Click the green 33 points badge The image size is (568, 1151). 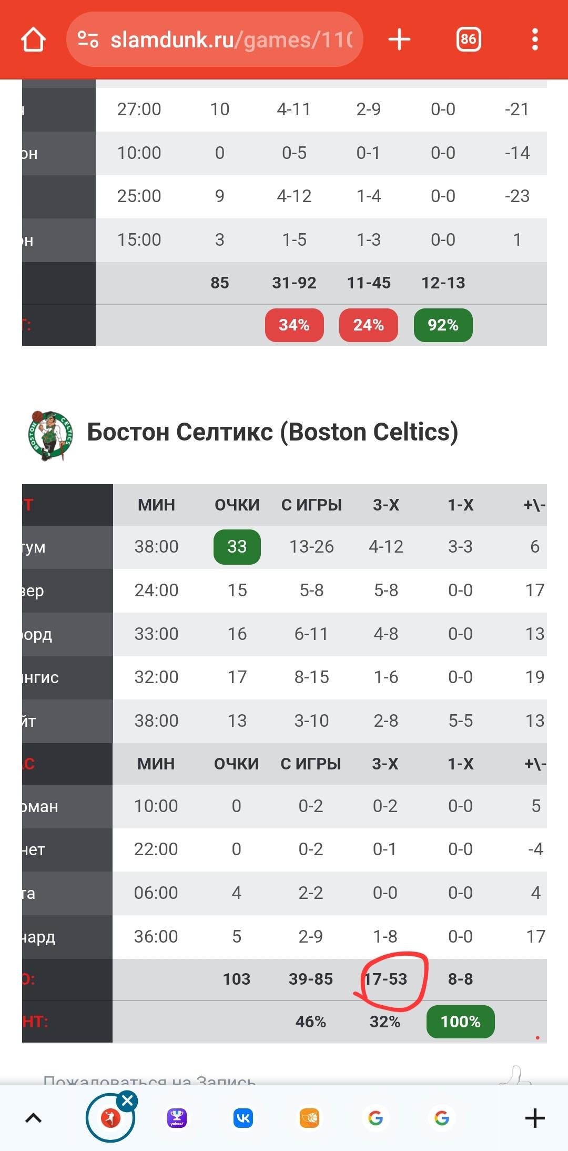point(237,547)
